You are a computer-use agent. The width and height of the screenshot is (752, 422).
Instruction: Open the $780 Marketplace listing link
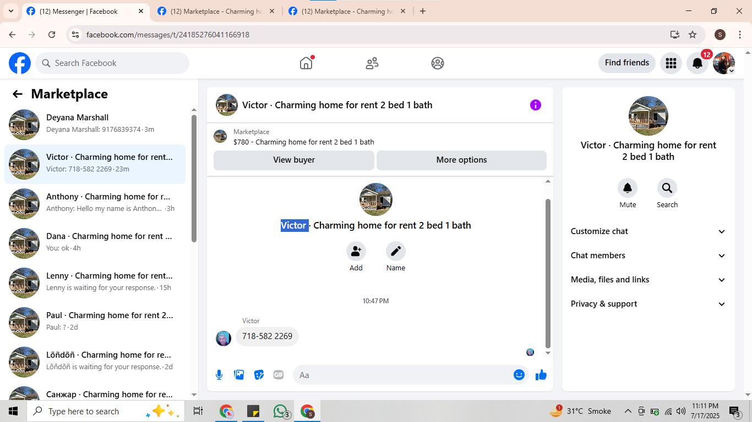click(304, 142)
